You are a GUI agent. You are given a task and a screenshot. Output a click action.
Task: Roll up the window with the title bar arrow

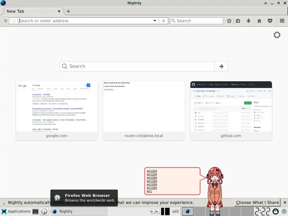(x=265, y=3)
